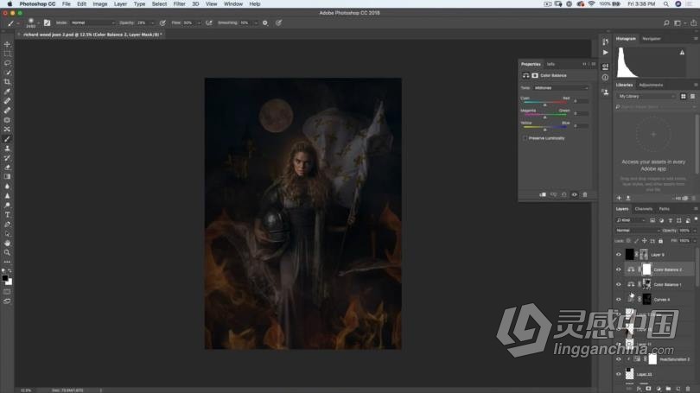Image resolution: width=700 pixels, height=393 pixels.
Task: Hide the Hue/Saturation 2 layer
Action: pos(619,359)
